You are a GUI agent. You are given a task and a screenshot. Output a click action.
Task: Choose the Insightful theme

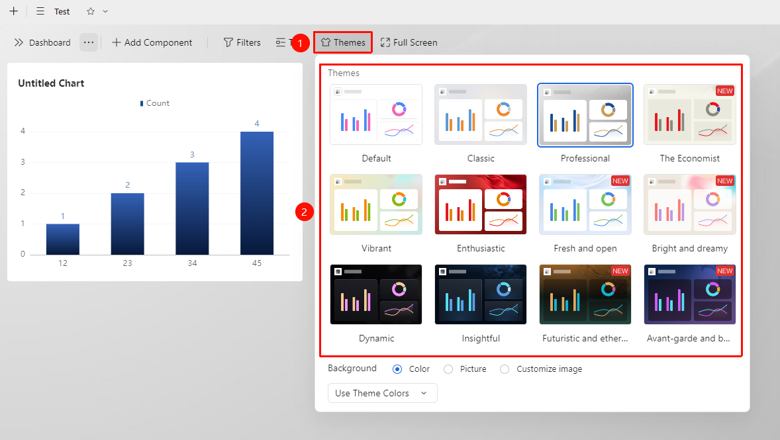coord(481,294)
